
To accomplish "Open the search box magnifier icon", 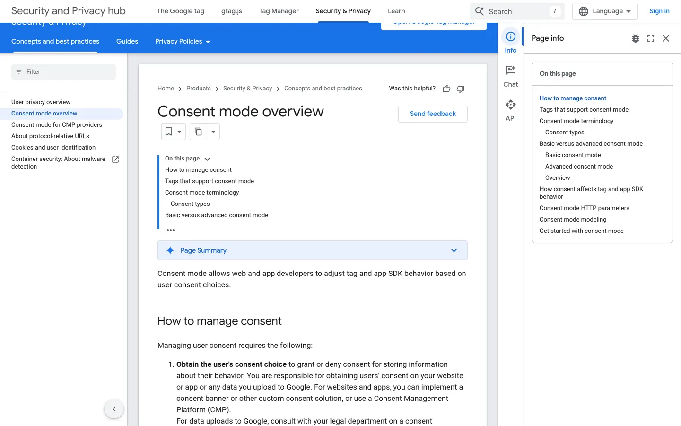I will 479,11.
